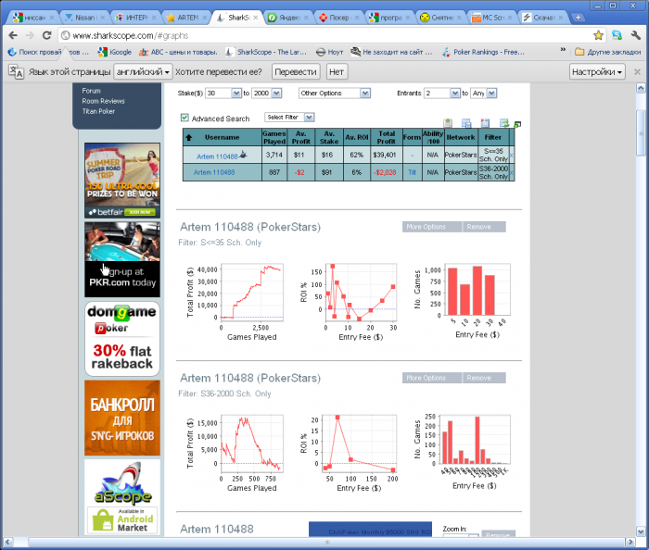Open Artem 110488 link in the 887 games row
Image resolution: width=649 pixels, height=550 pixels.
214,172
